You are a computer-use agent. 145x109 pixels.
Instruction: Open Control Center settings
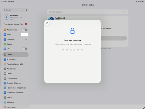click(15, 78)
